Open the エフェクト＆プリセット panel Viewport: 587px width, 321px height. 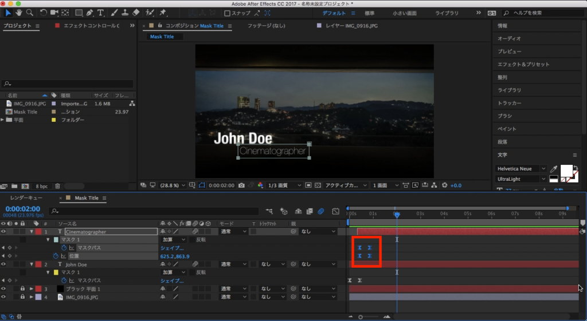point(523,65)
